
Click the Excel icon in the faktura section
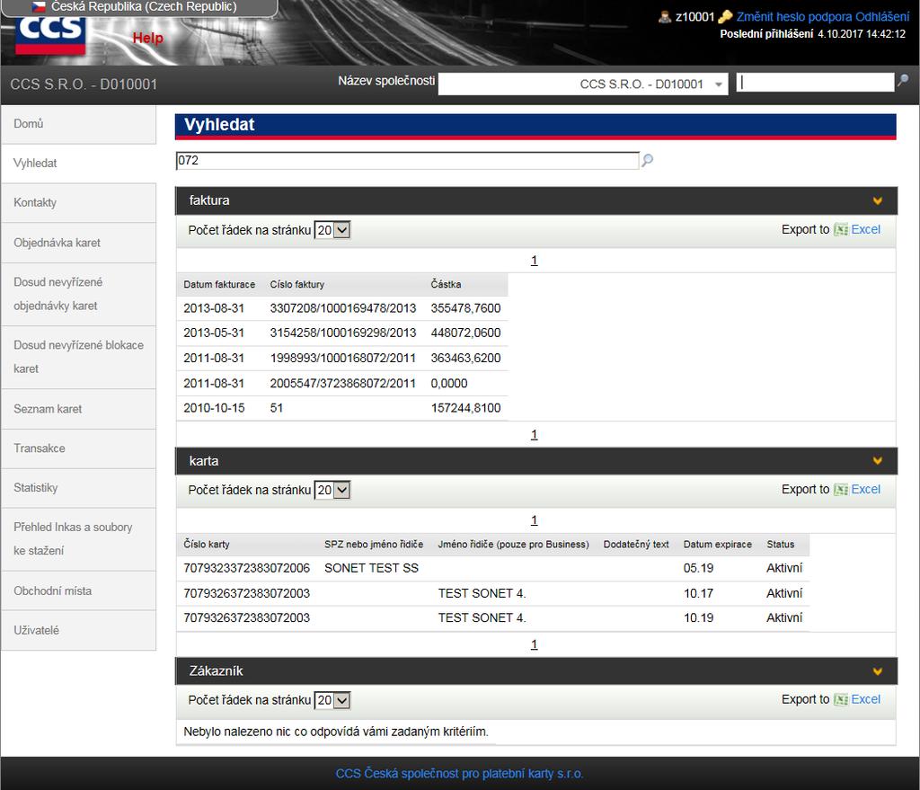[x=841, y=229]
